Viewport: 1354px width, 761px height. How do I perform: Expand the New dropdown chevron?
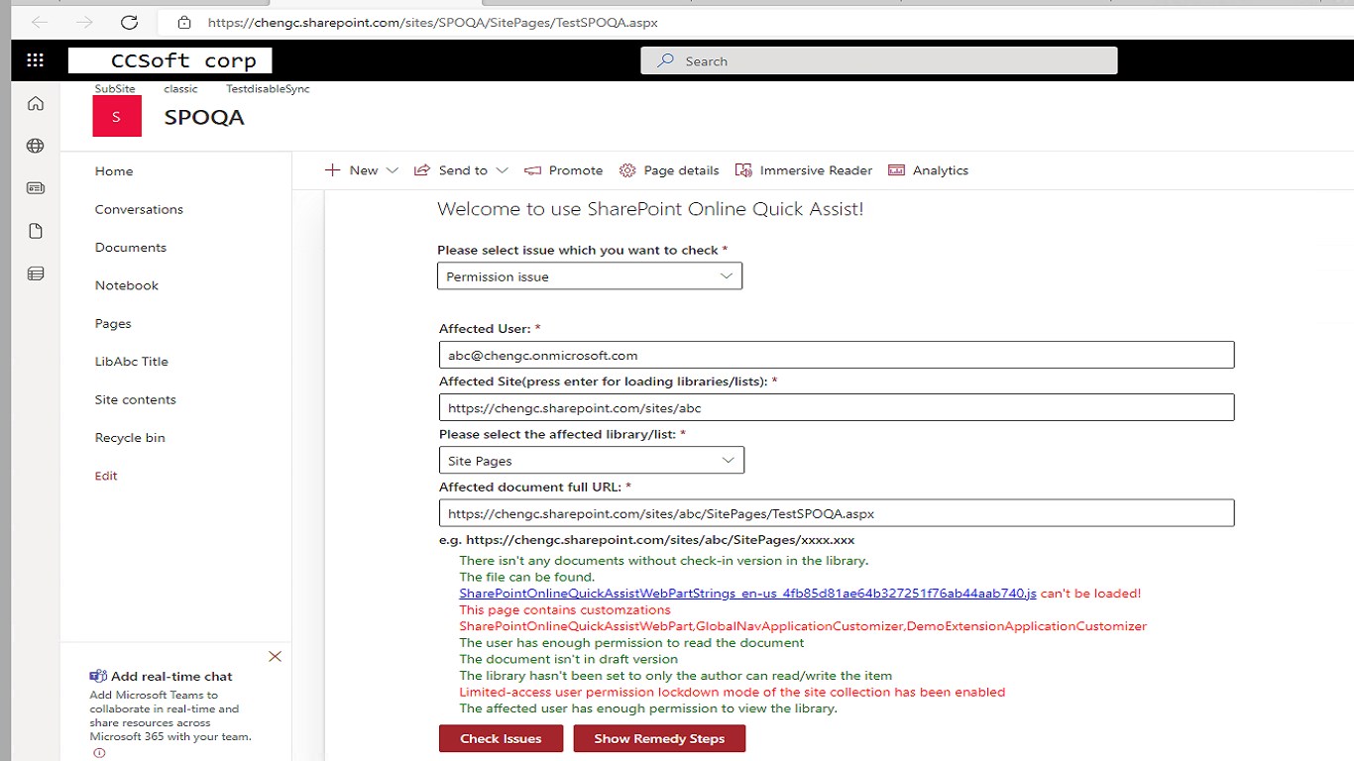click(x=393, y=170)
